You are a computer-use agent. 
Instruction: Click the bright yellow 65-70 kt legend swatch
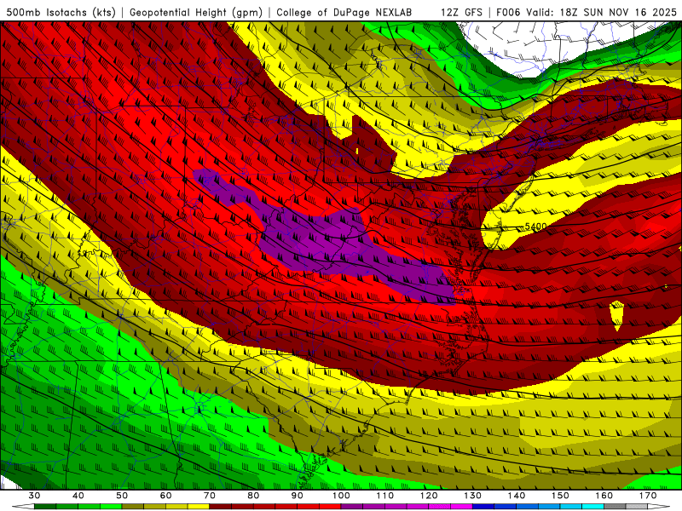(x=199, y=506)
